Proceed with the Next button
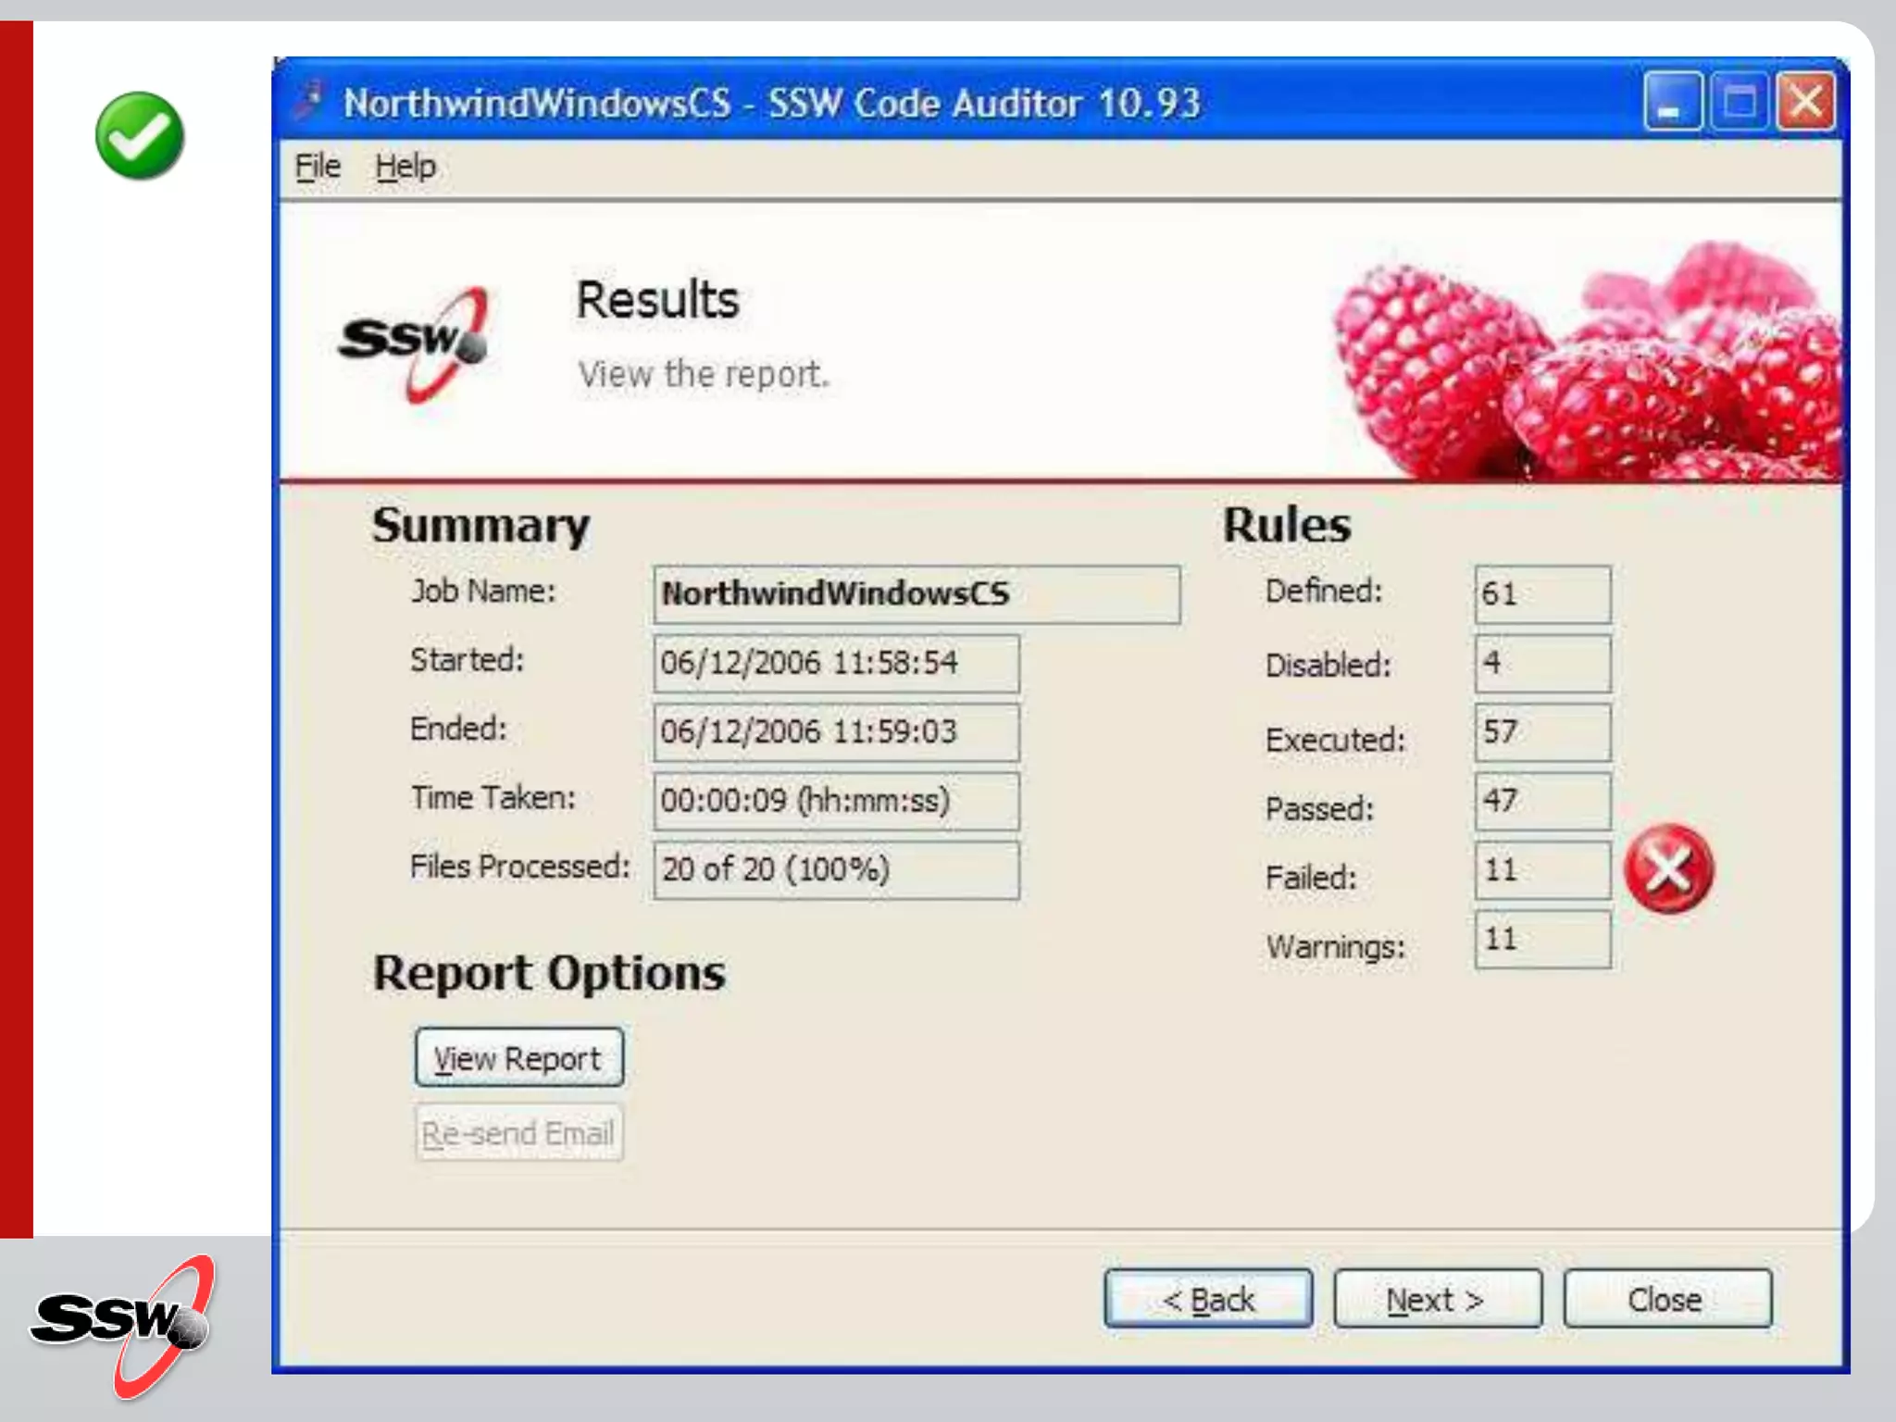 (1437, 1299)
